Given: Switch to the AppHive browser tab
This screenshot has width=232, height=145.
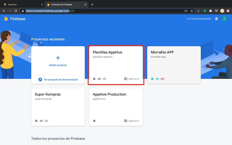Looking at the screenshot, I should click(x=20, y=4).
